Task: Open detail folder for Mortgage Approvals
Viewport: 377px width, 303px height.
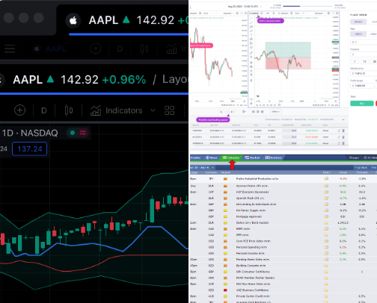Action: pos(326,216)
